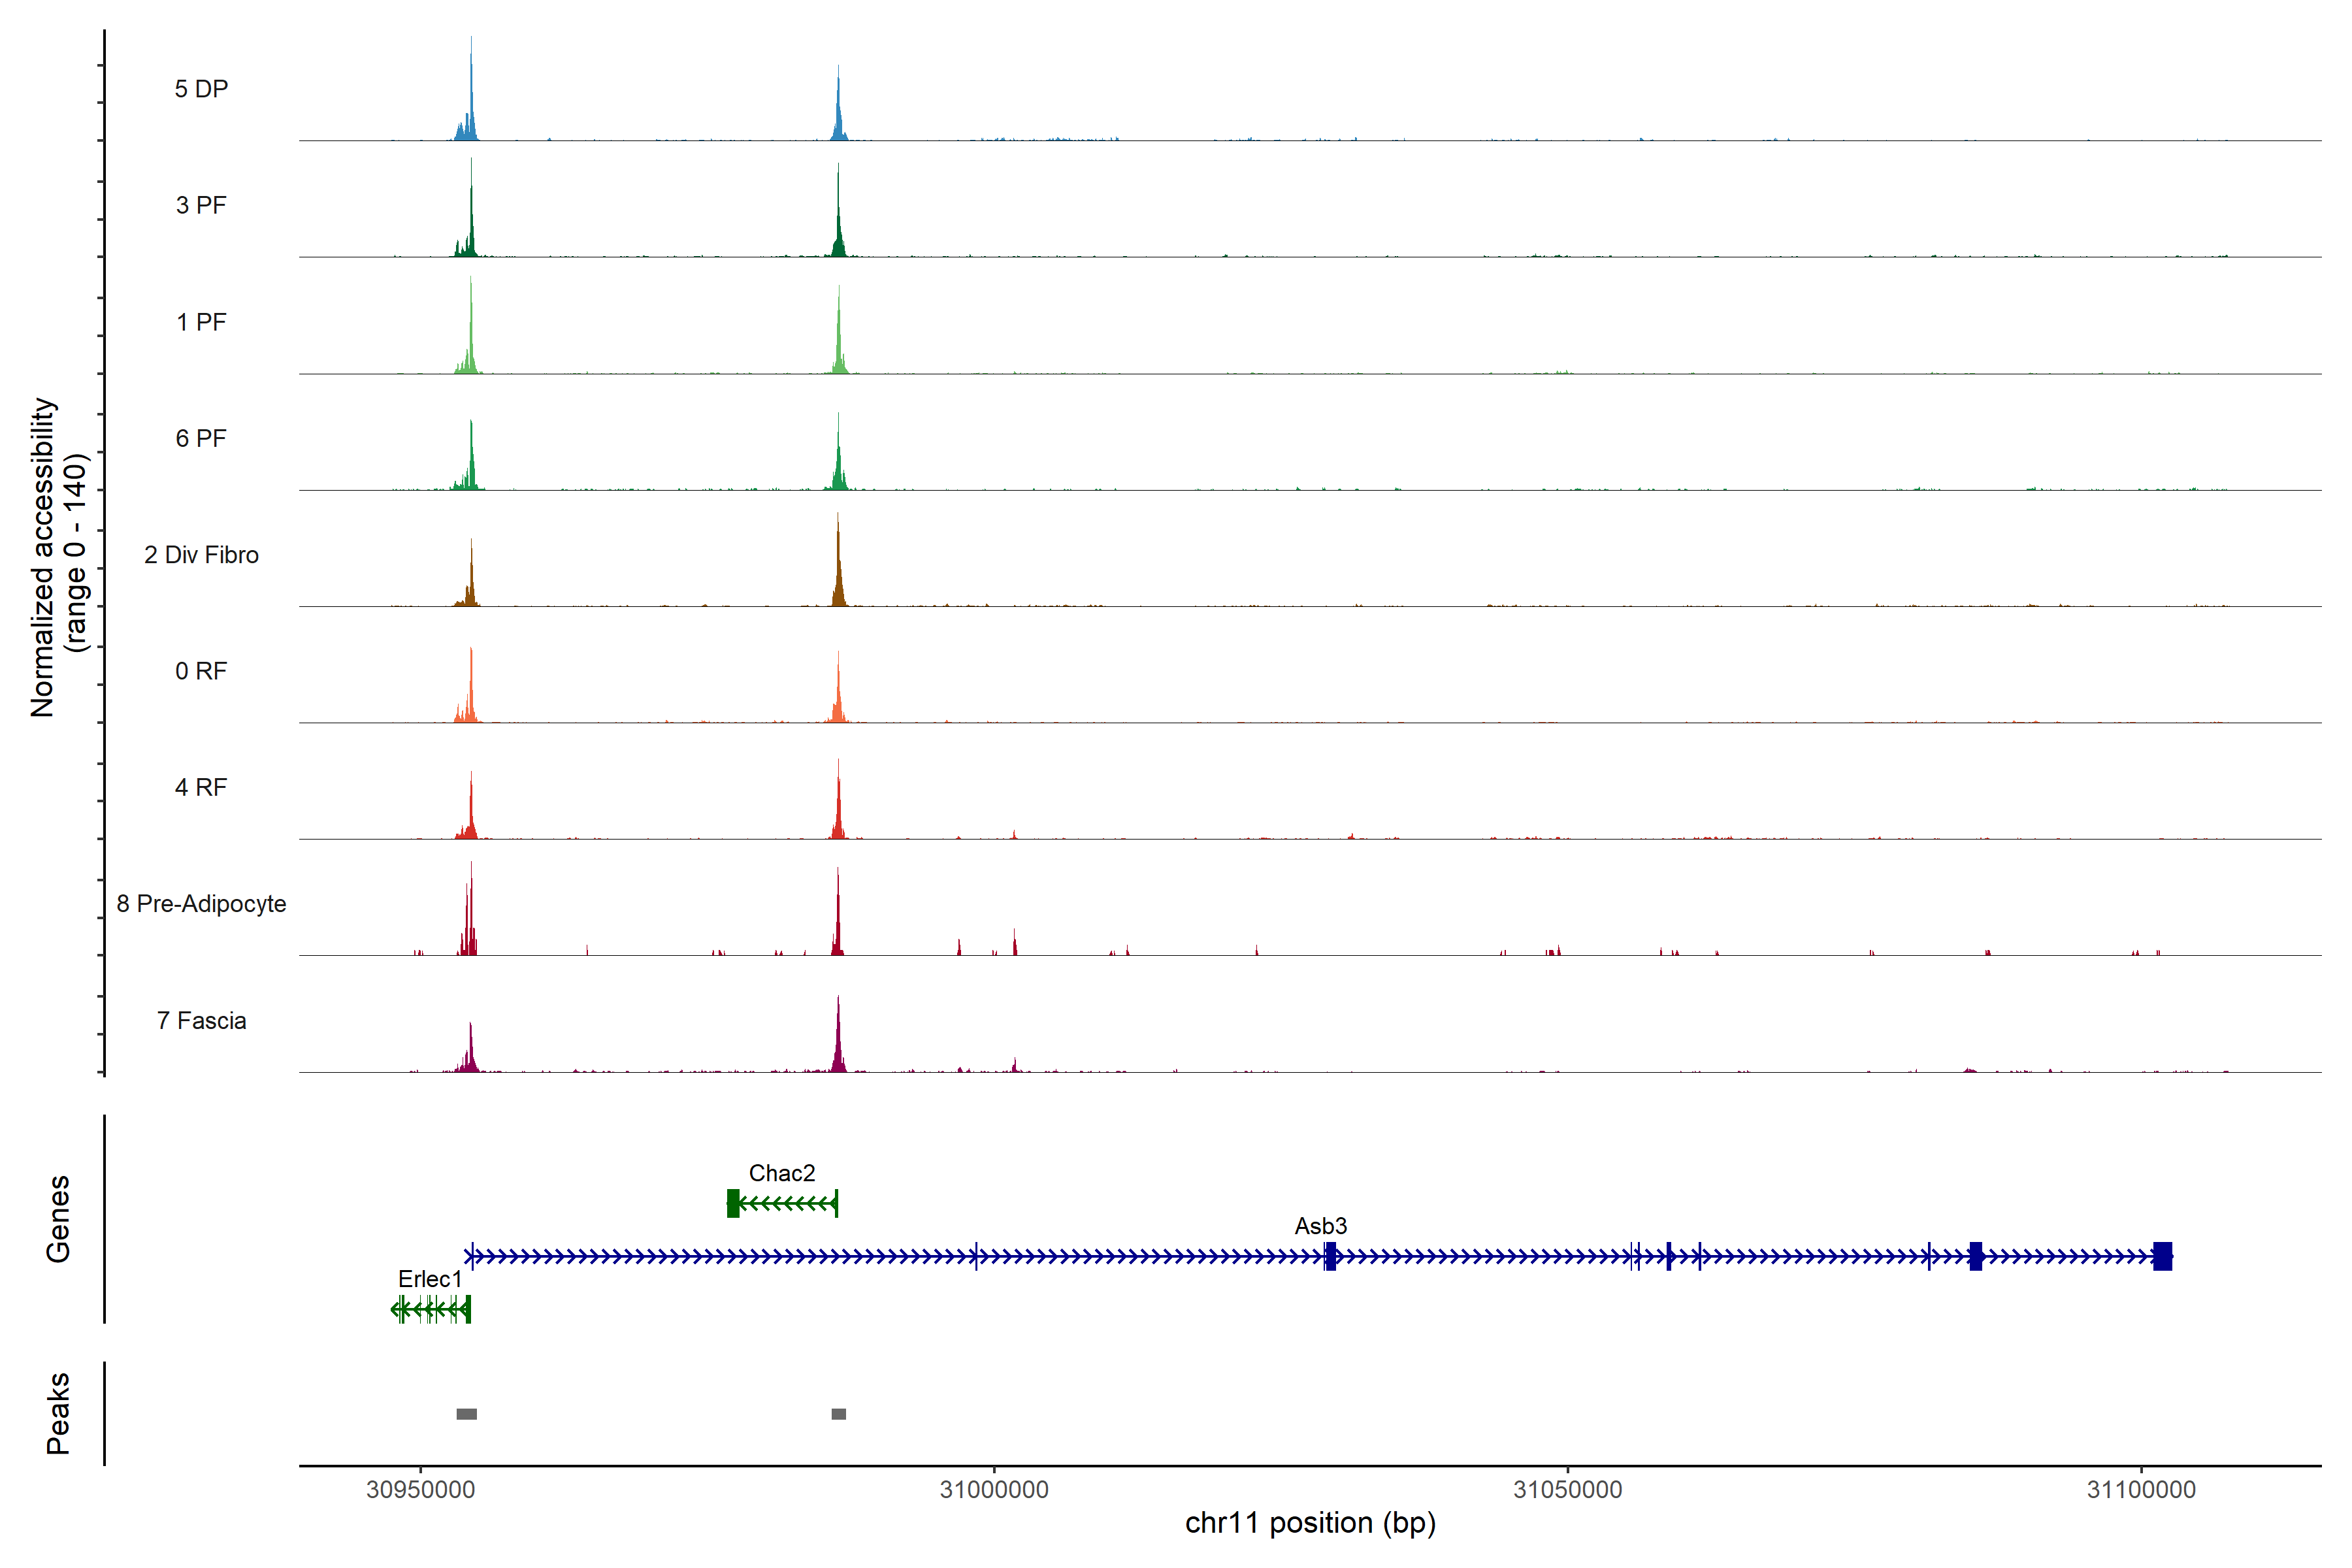Click the Asb3 gene label
Image resolution: width=2352 pixels, height=1568 pixels.
tap(1320, 1225)
